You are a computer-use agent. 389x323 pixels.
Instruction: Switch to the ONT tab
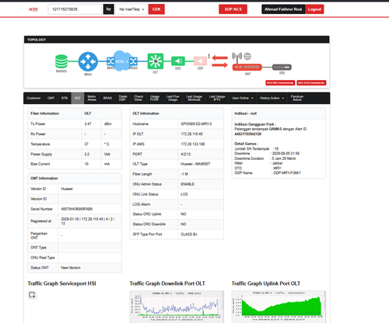[x=51, y=98]
